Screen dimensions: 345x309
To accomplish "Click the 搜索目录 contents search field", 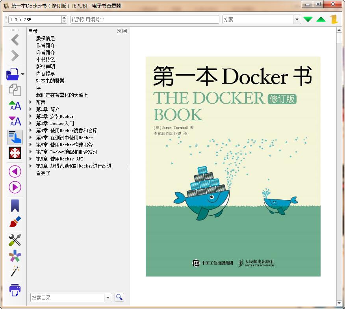I will pyautogui.click(x=67, y=298).
